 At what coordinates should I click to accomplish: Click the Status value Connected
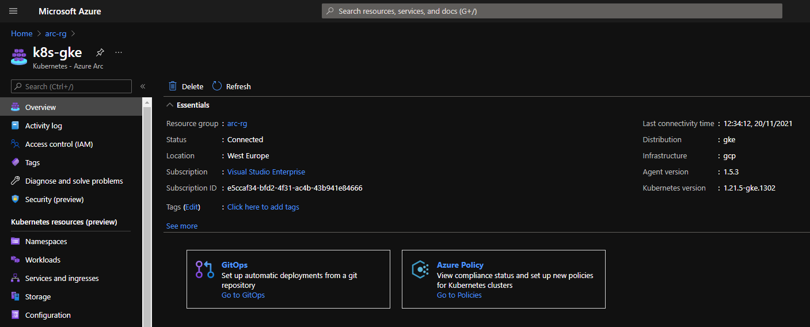coord(245,139)
